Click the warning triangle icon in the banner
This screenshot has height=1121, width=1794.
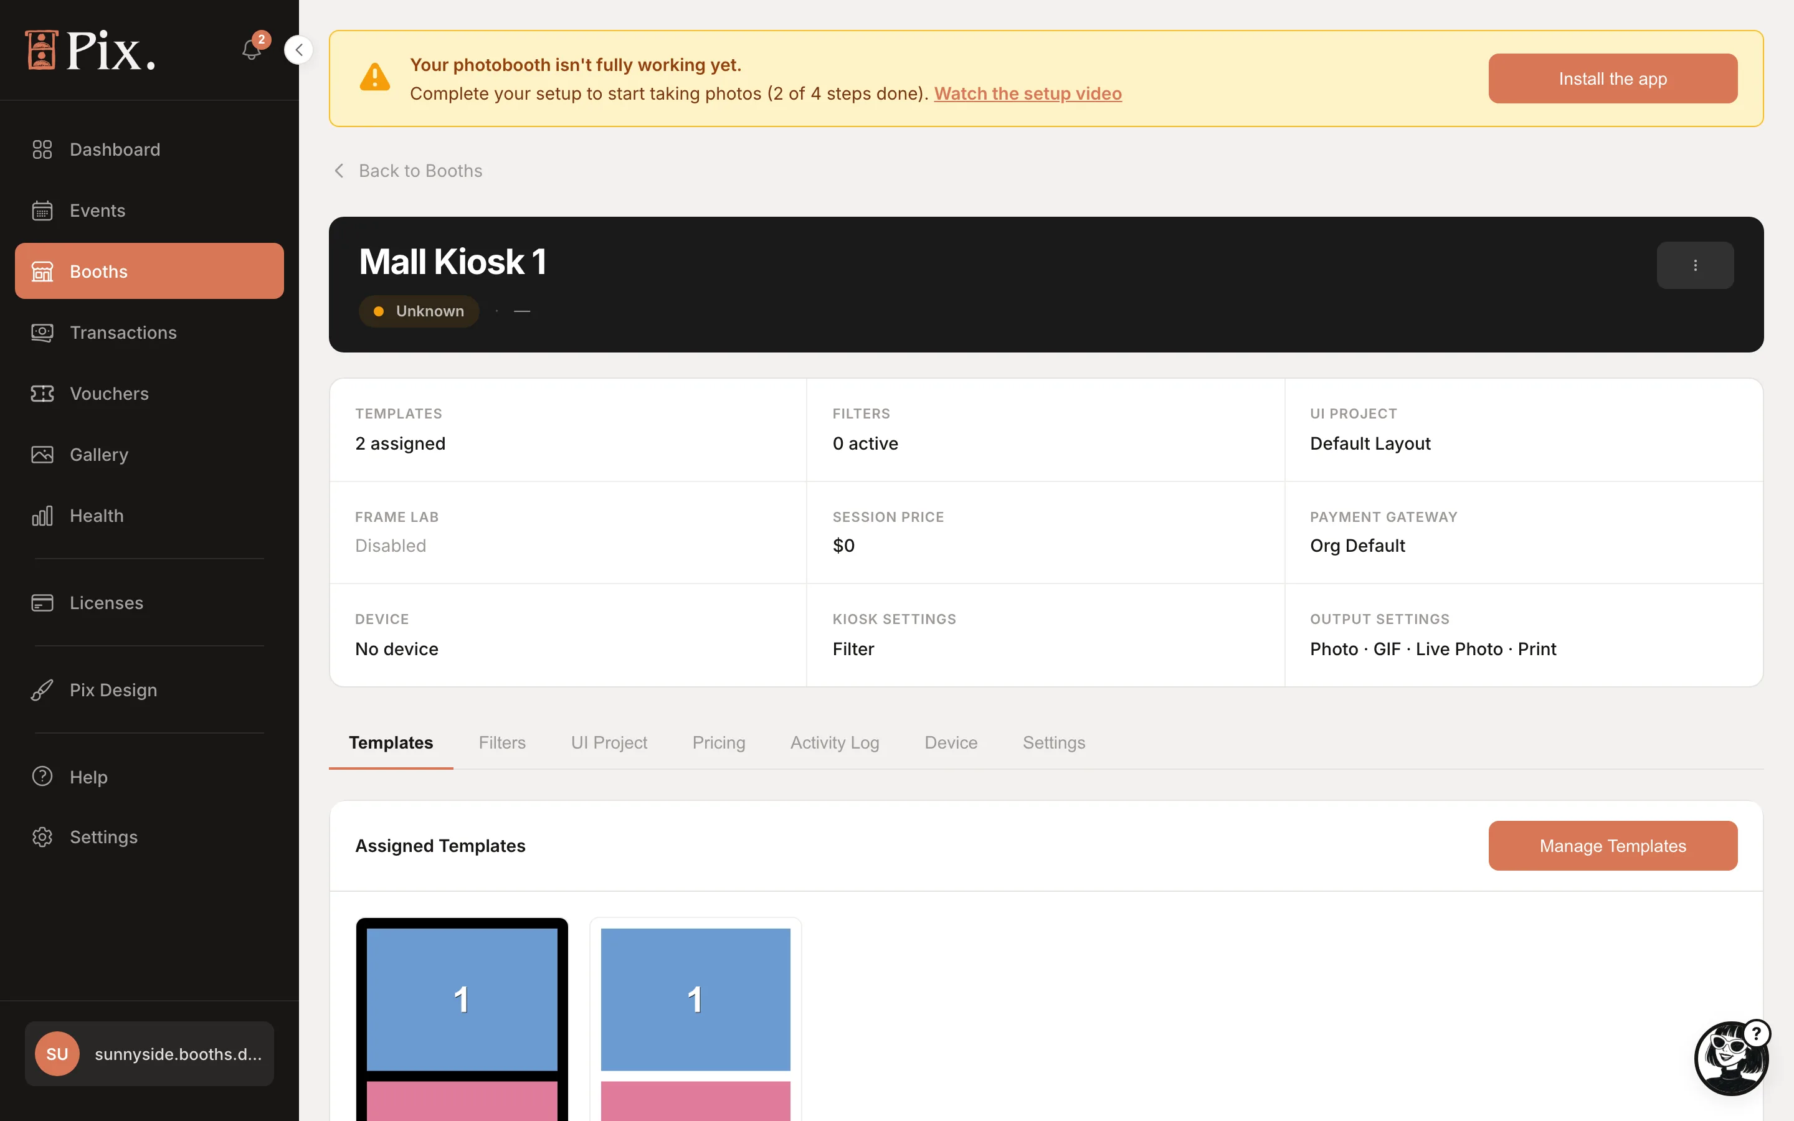tap(374, 77)
